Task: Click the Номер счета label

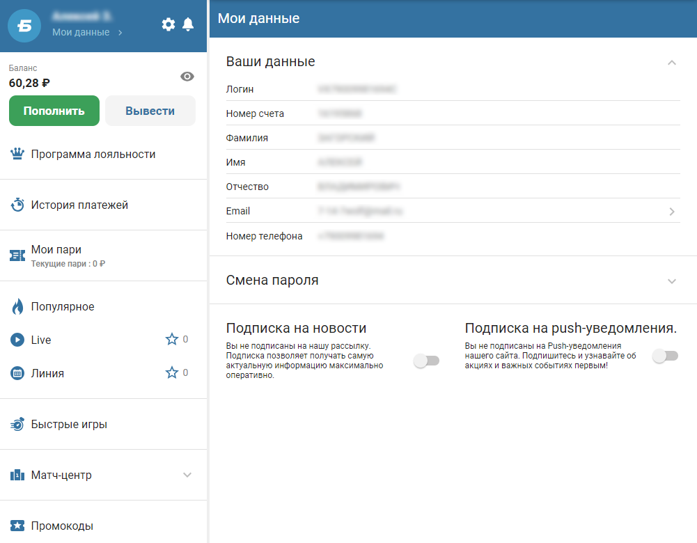Action: tap(255, 113)
